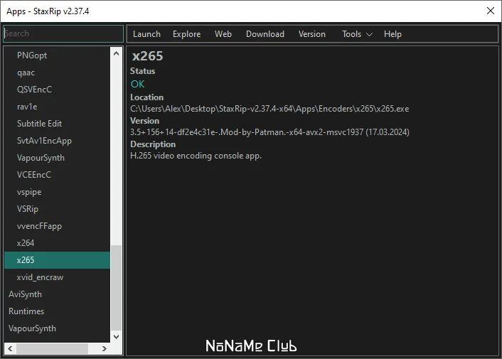Viewport: 502px width, 359px height.
Task: Click the green OK status text
Action: (x=138, y=84)
